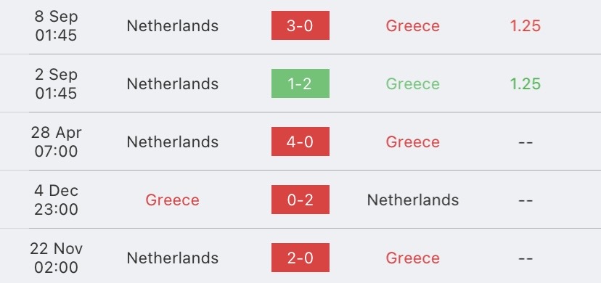Select home team Greece in 4 Dec match
This screenshot has width=601, height=283.
click(173, 200)
